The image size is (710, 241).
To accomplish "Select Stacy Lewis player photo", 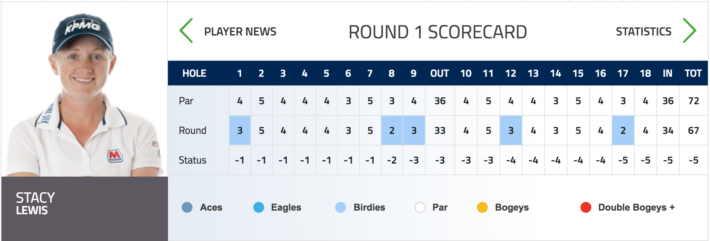I will click(84, 89).
